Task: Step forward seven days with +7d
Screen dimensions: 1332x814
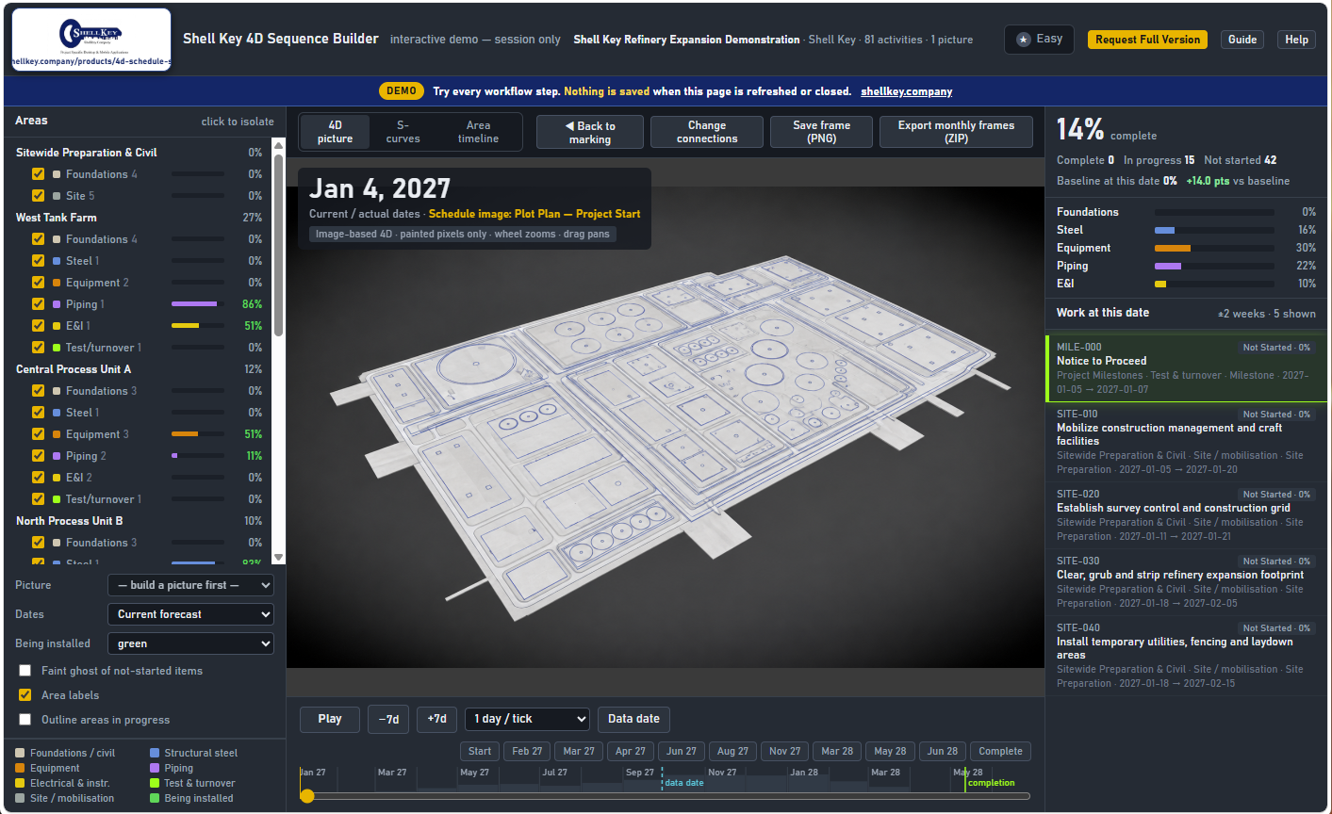Action: (436, 719)
